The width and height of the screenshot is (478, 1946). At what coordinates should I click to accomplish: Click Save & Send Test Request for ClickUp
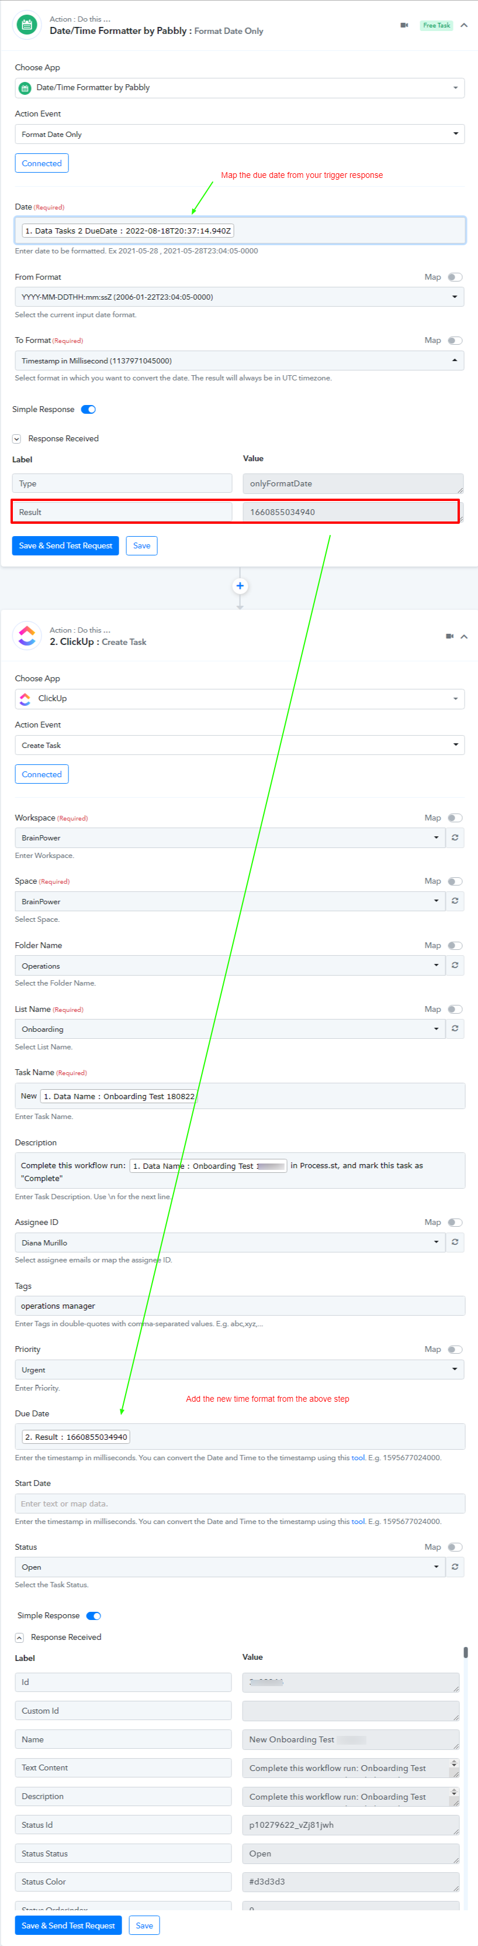tap(68, 1926)
